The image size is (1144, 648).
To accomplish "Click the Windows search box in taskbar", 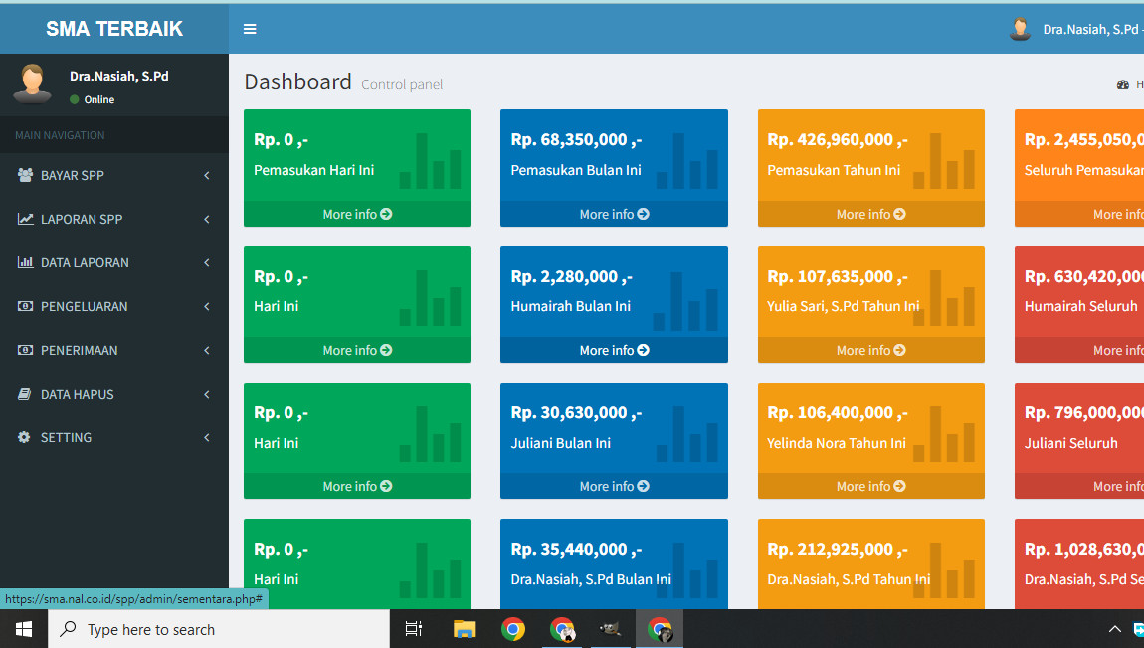I will [x=219, y=629].
